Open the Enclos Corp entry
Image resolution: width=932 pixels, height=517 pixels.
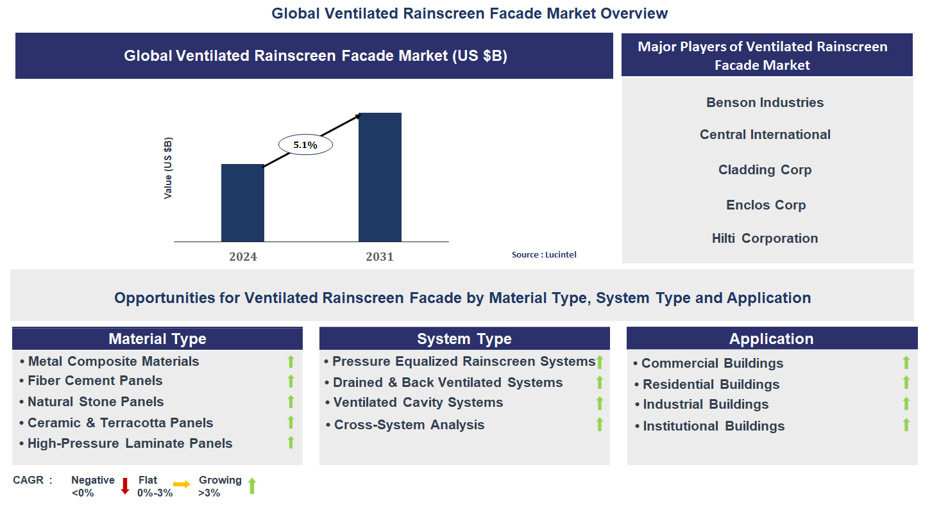(765, 205)
